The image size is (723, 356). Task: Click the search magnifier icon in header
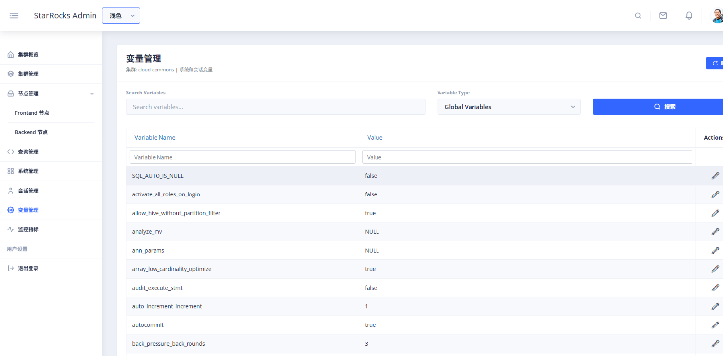click(x=638, y=15)
